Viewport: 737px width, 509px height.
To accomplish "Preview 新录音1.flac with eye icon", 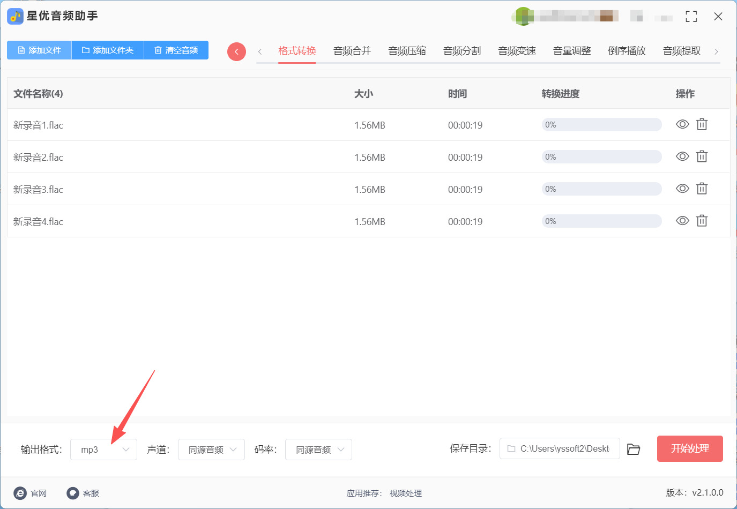I will [682, 125].
